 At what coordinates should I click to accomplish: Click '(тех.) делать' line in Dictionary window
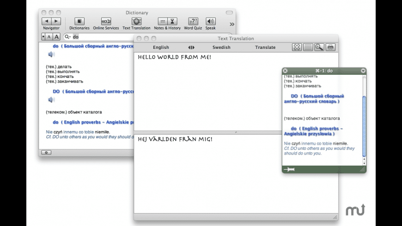click(x=59, y=67)
